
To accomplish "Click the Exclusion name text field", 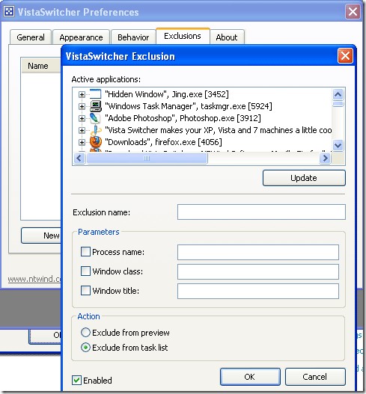I will (x=261, y=212).
